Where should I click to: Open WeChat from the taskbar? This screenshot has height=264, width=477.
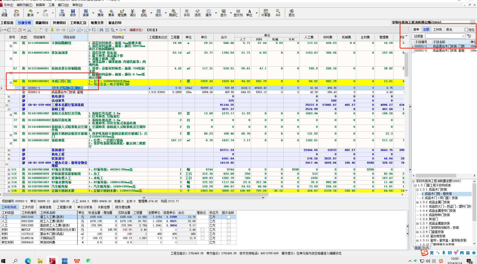[x=88, y=261]
